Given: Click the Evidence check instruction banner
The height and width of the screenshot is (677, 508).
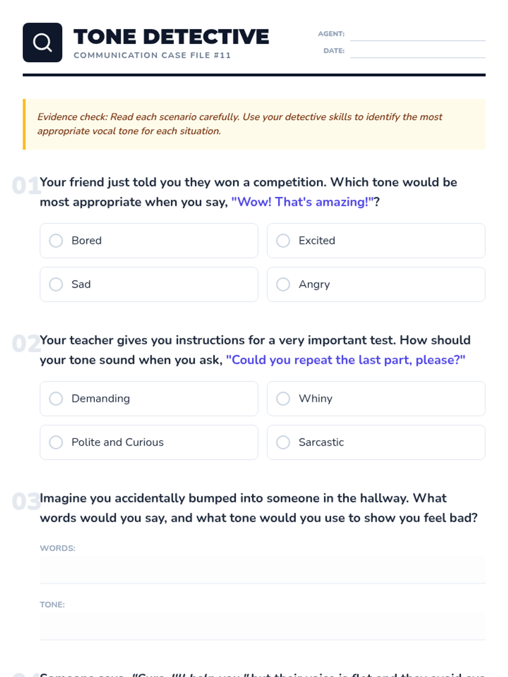Looking at the screenshot, I should click(254, 124).
